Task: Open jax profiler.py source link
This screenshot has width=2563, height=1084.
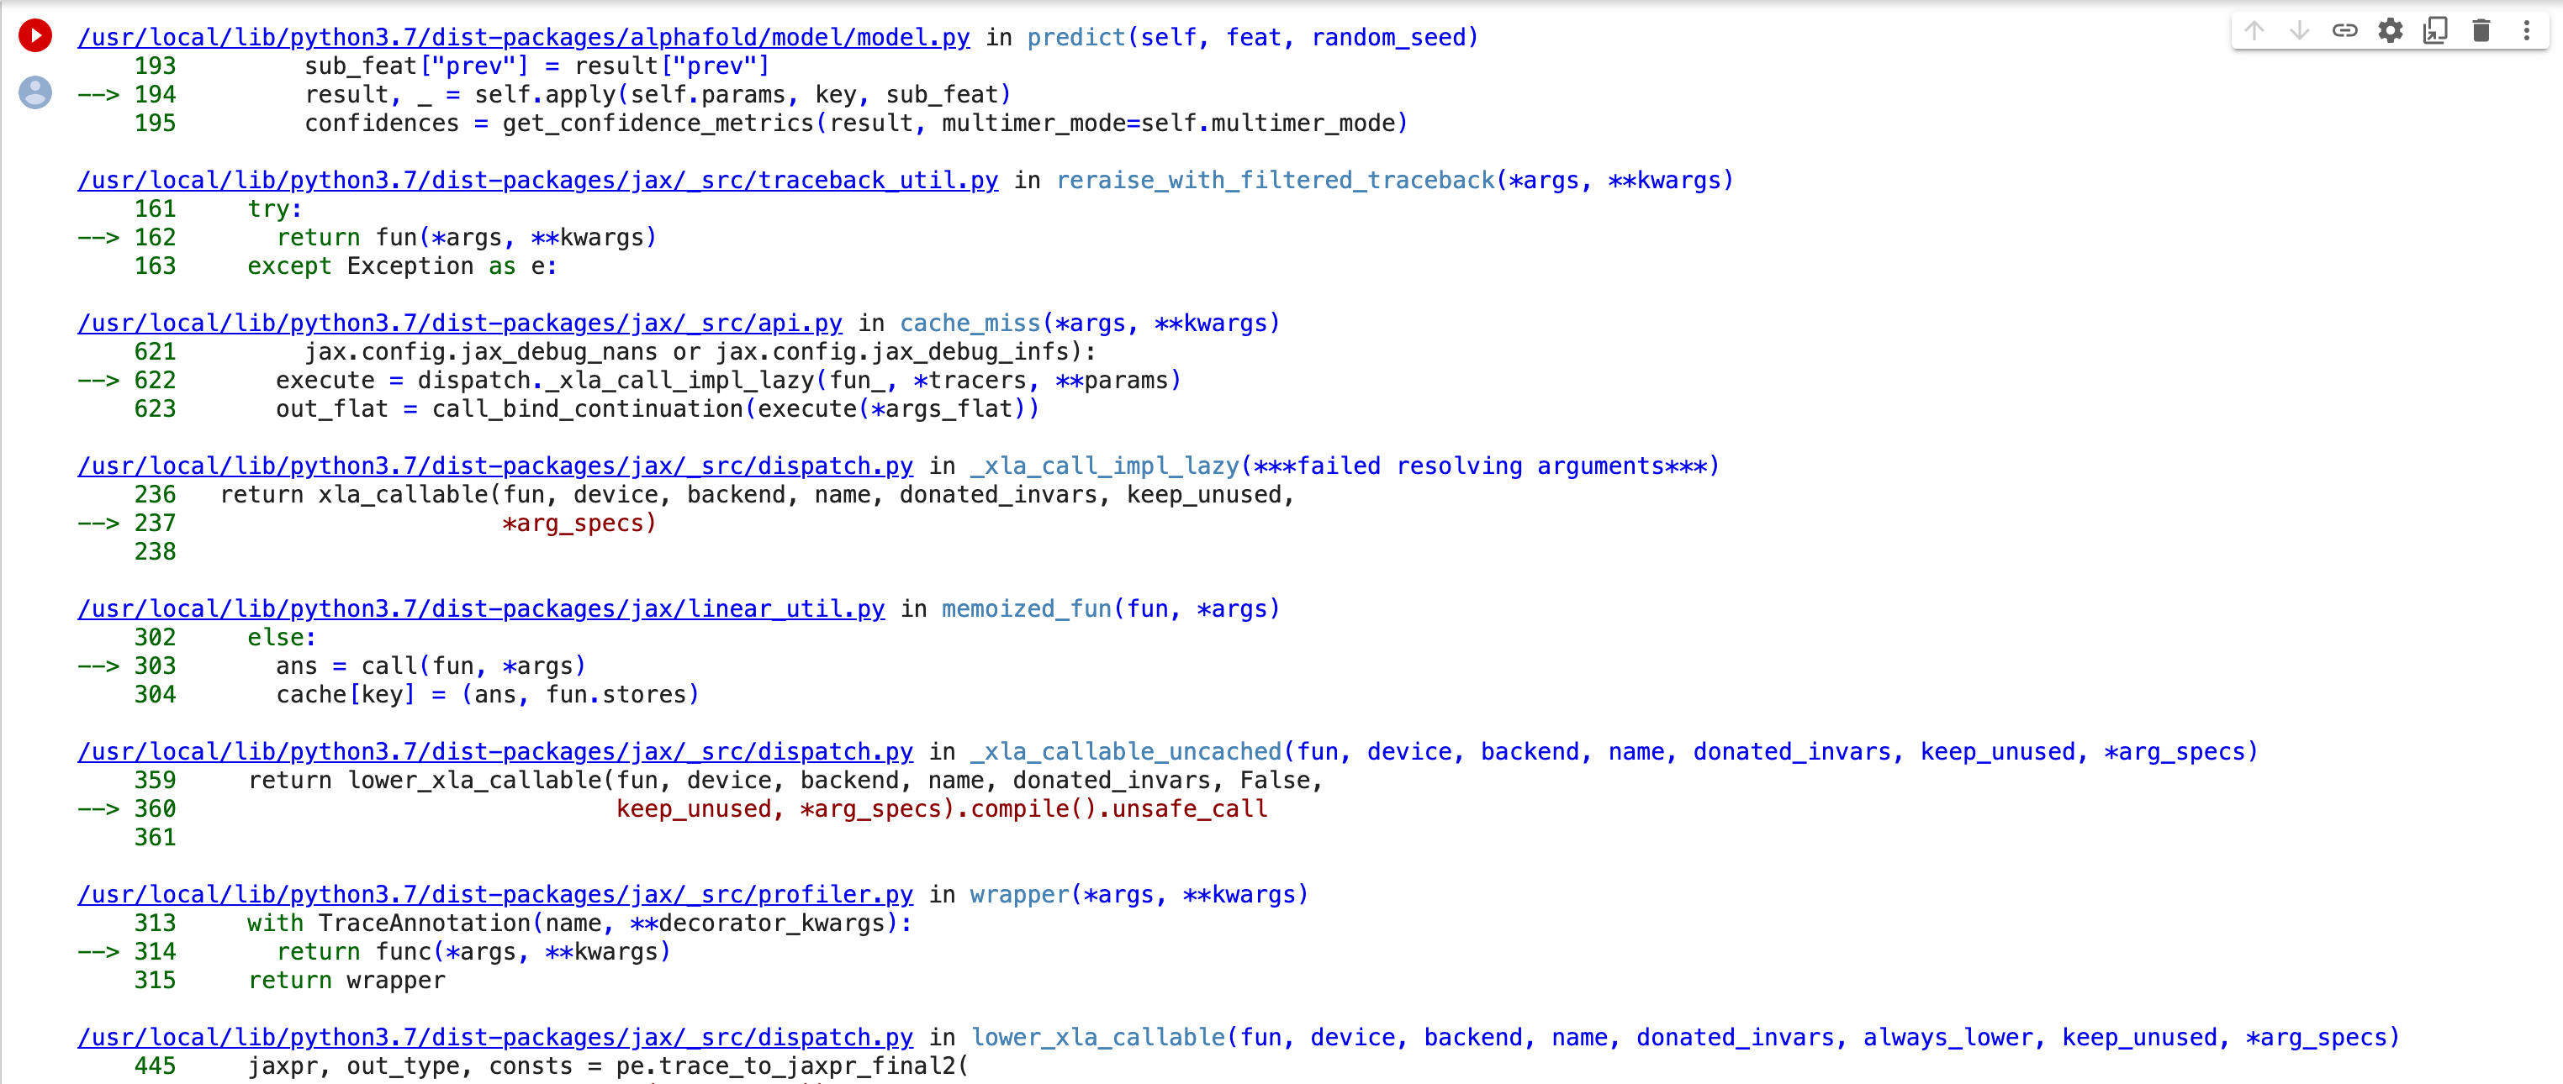Action: point(495,894)
